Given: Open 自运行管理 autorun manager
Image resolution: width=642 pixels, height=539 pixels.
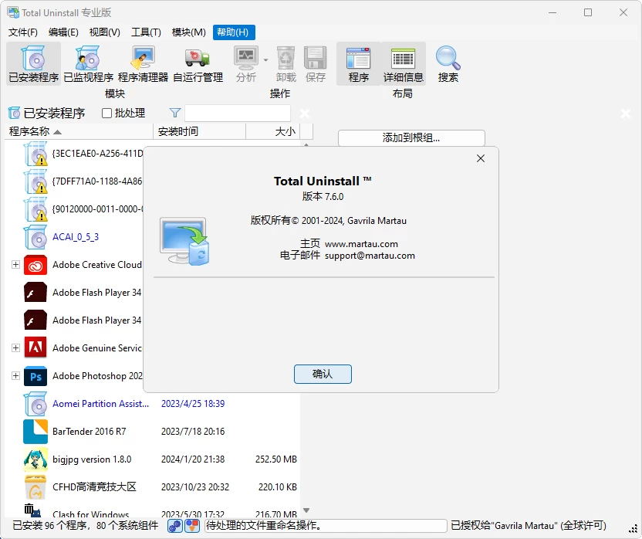Looking at the screenshot, I should click(198, 63).
